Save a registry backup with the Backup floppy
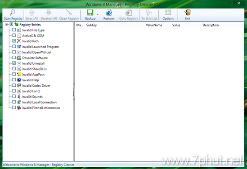The width and height of the screenshot is (247, 169). tap(90, 13)
